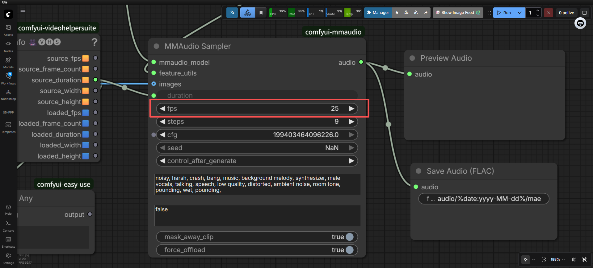Open the ComfyUI logo menu
593x268 pixels.
(x=8, y=14)
